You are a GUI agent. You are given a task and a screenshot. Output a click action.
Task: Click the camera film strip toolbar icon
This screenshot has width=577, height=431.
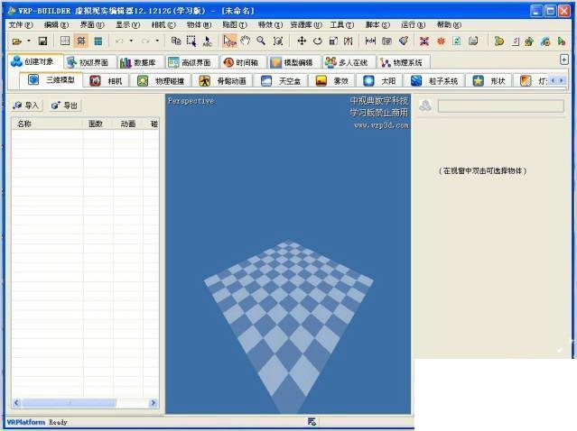coord(386,41)
